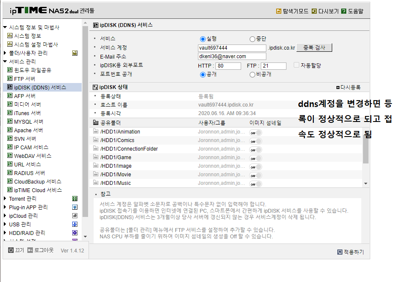Collapse 서비스 관리 tree arrow

pyautogui.click(x=5, y=61)
